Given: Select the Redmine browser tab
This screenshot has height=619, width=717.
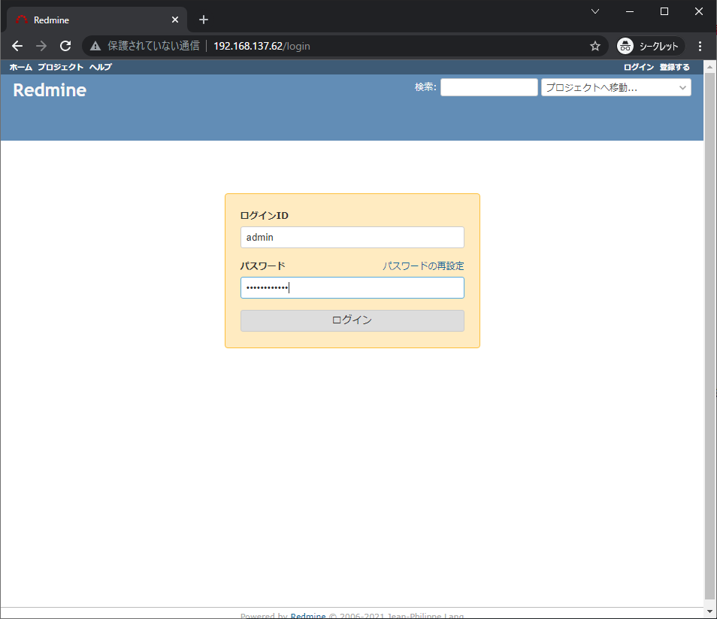Looking at the screenshot, I should 90,19.
